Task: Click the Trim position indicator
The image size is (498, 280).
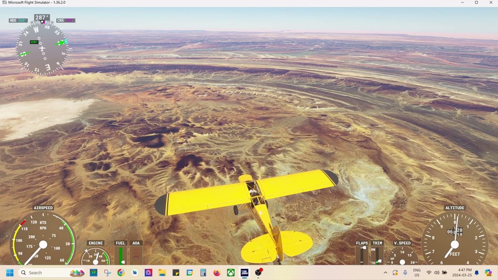Action: click(x=377, y=255)
